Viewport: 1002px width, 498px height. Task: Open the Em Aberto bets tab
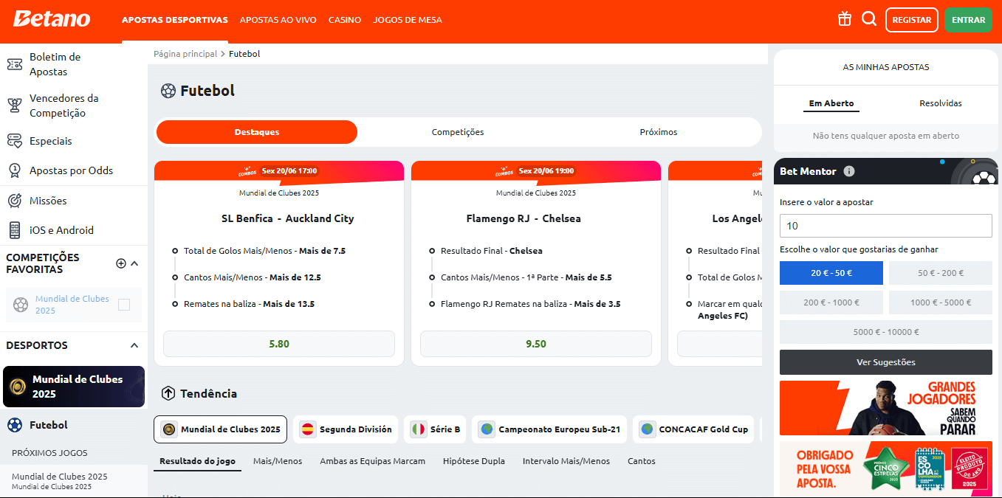pyautogui.click(x=831, y=103)
